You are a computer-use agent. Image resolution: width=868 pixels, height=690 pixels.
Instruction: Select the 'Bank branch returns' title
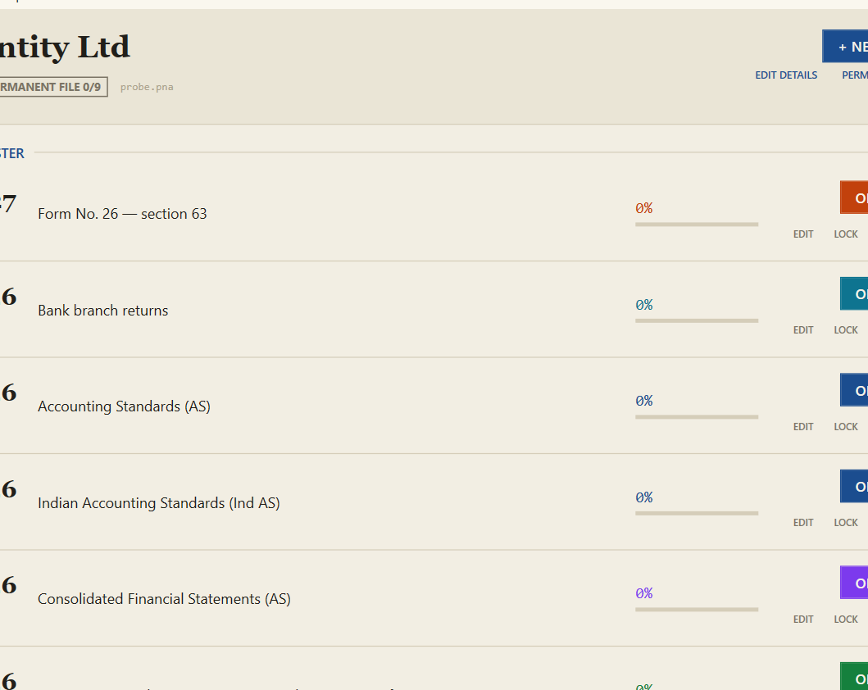click(x=103, y=311)
